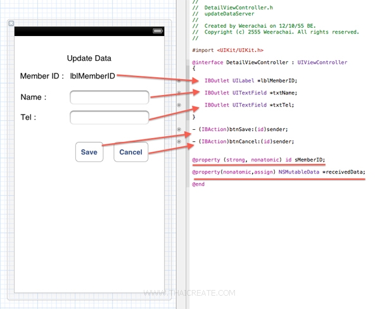This screenshot has width=380, height=309.
Task: Click the battery icon in status bar
Action: coord(156,31)
